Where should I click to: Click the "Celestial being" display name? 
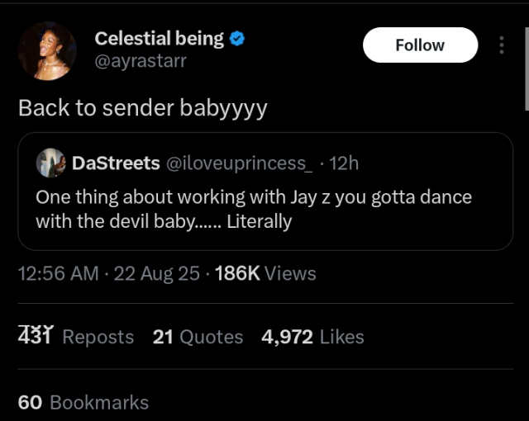(x=159, y=38)
